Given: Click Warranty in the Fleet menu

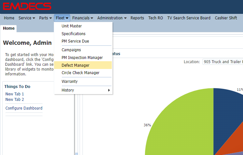Looking at the screenshot, I should (x=70, y=82).
